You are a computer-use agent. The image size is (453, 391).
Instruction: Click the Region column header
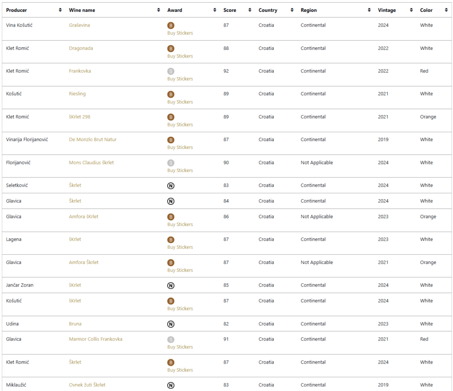(x=309, y=10)
